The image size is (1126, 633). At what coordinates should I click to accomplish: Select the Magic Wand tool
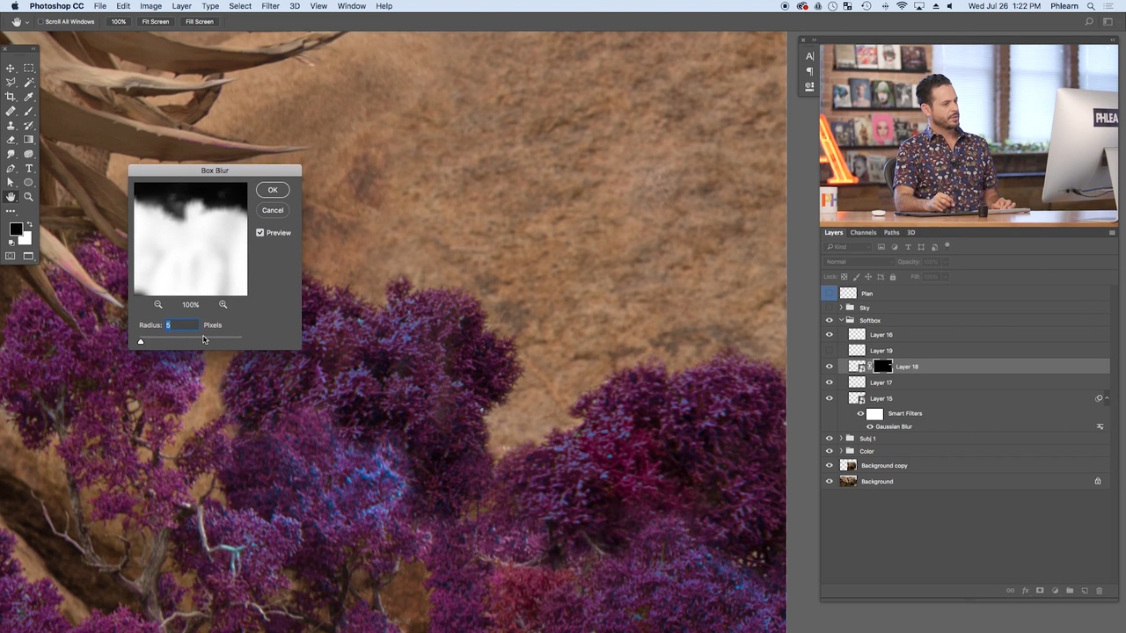tap(28, 82)
